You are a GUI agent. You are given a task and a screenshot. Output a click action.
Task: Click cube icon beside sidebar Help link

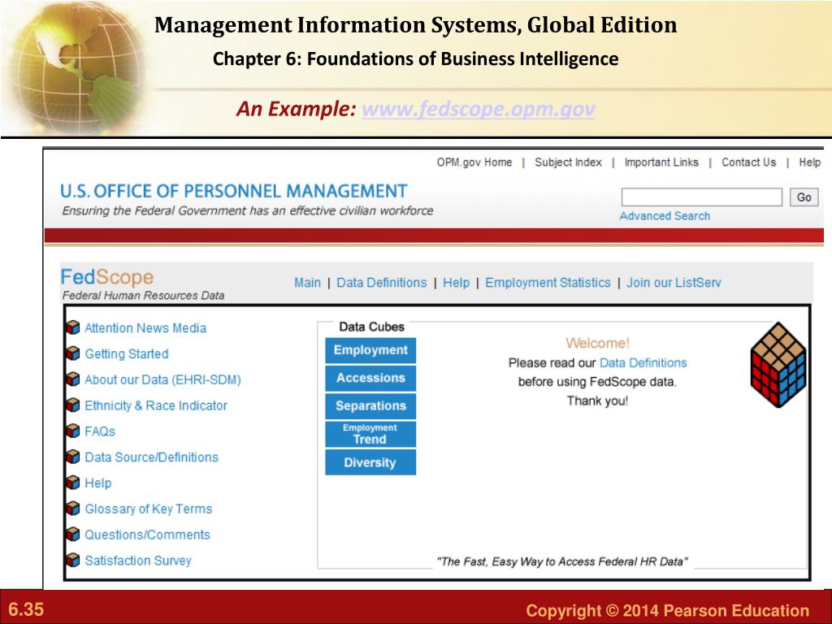(x=72, y=483)
